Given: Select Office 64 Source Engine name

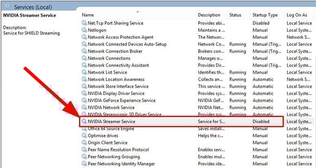Looking at the screenshot, I should [111, 128].
